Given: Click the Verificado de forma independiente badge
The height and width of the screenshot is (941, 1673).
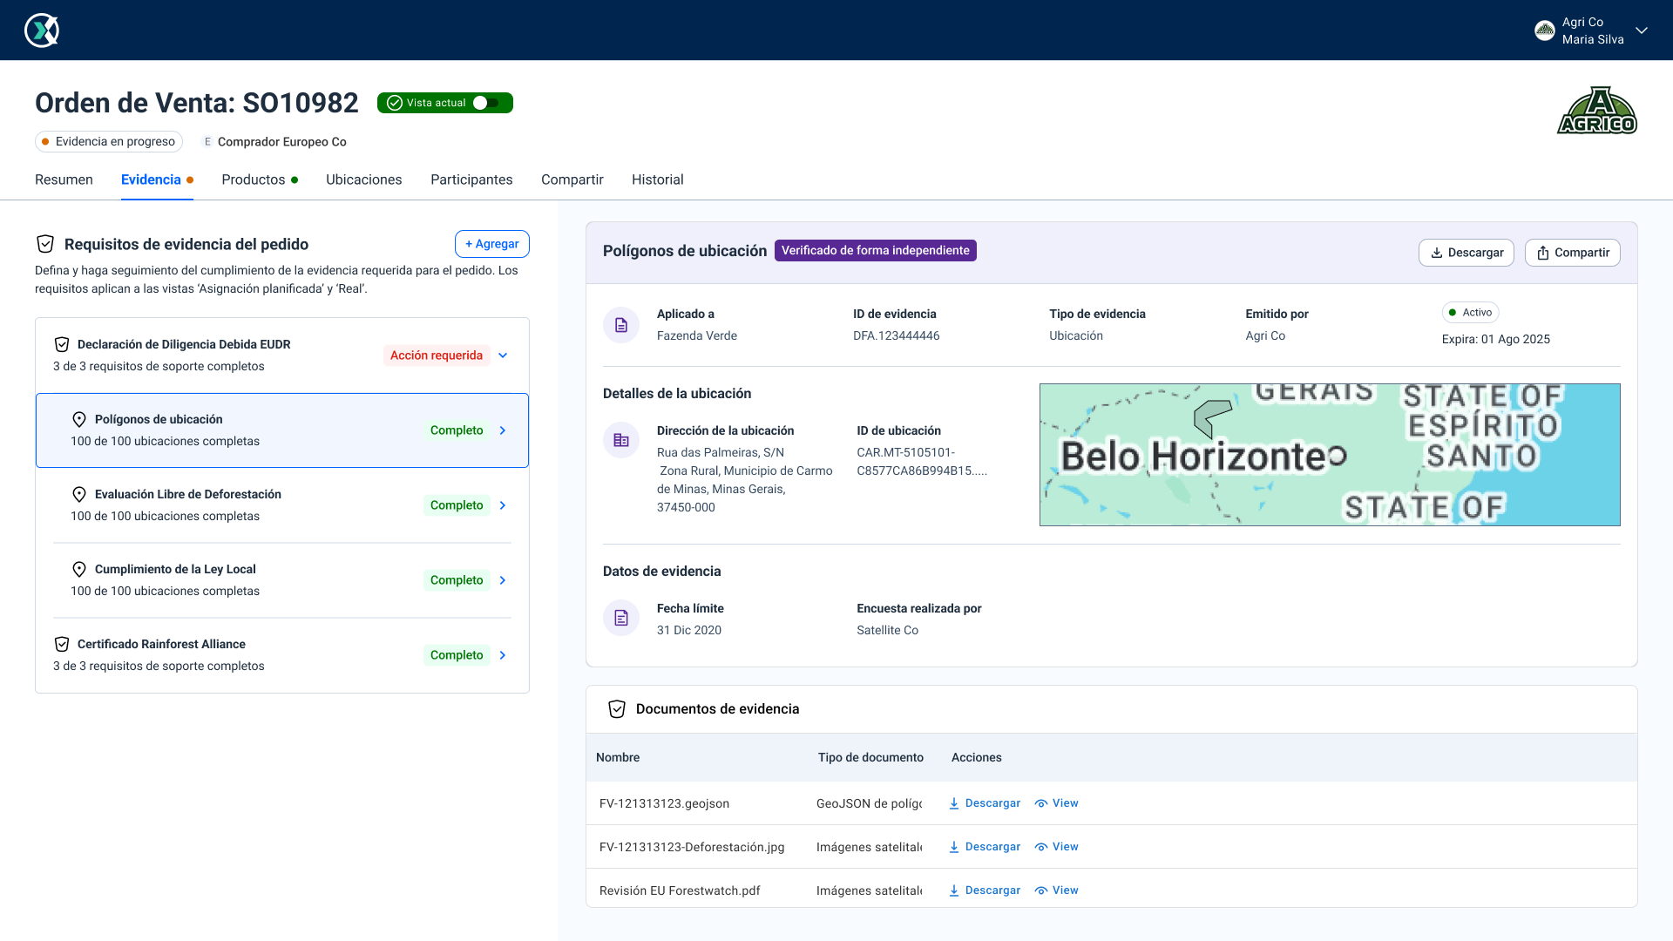Looking at the screenshot, I should [x=876, y=251].
